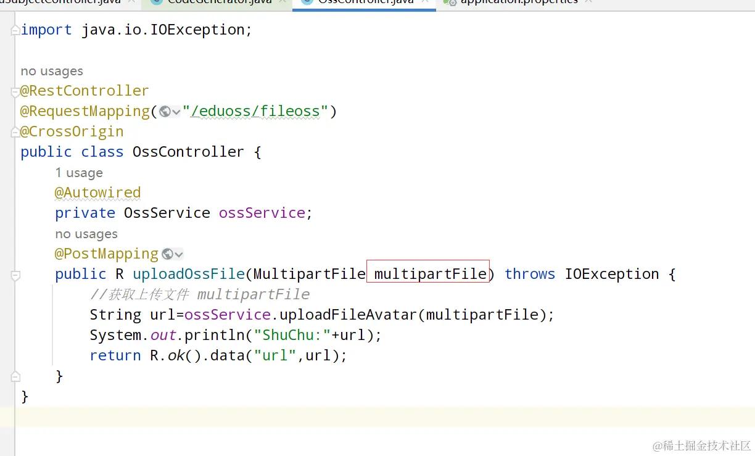This screenshot has height=456, width=755.
Task: Click the "url" string in data call
Action: pyautogui.click(x=275, y=355)
